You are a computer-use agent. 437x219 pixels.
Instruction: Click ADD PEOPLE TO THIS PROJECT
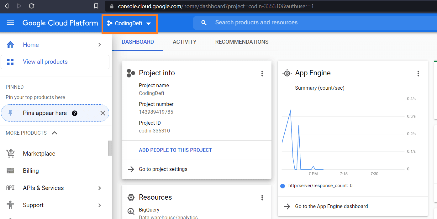coord(176,150)
